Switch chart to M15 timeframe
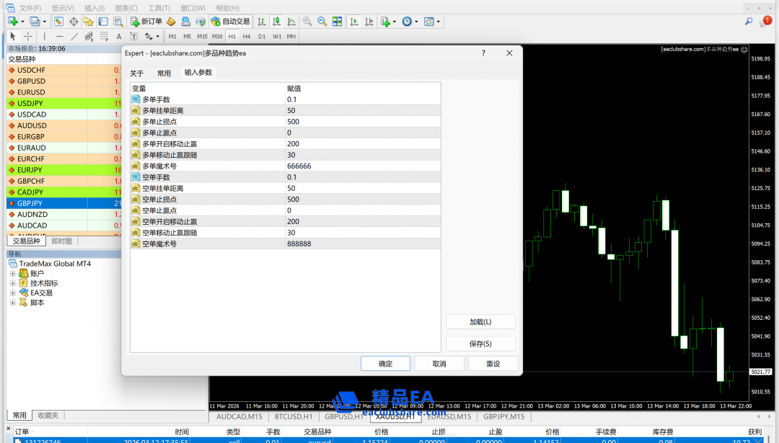Screen dimensions: 779x443 [202, 36]
